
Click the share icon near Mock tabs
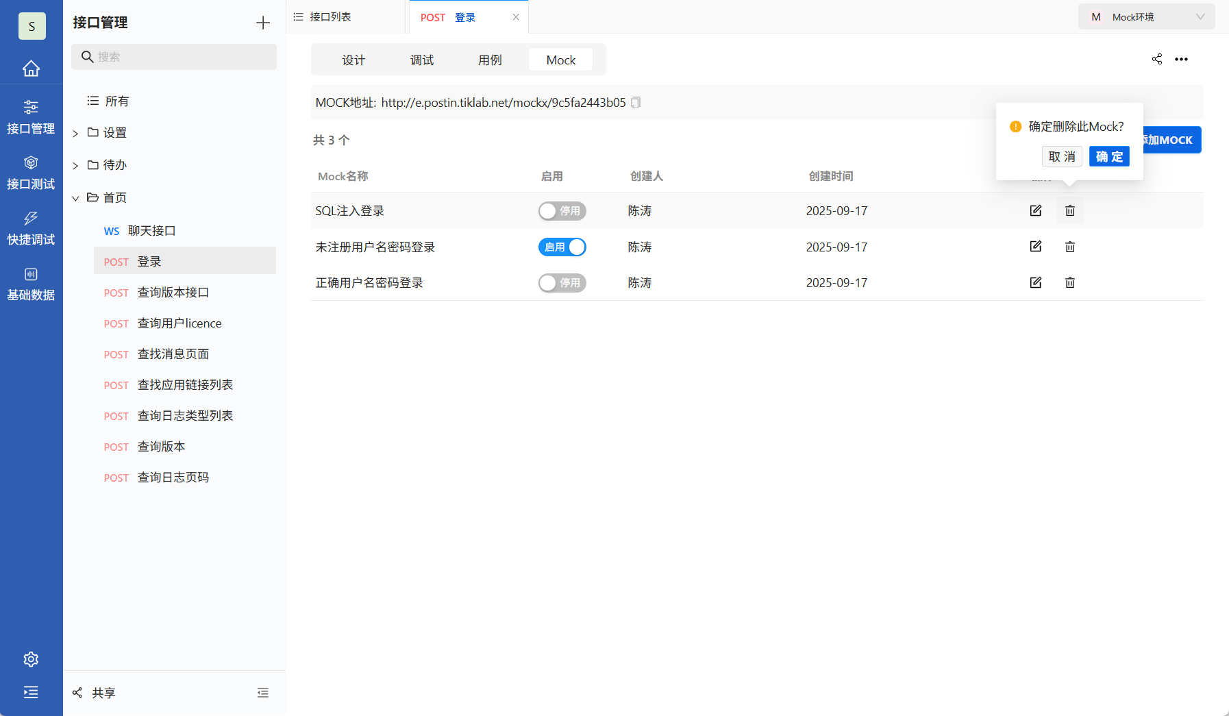[1158, 59]
